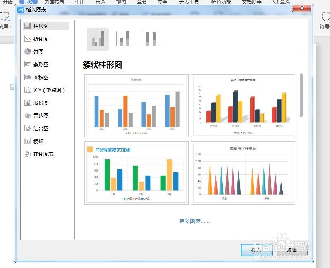330x268 pixels.
Task: Click the template list vertical scrollbar
Action: coord(301,95)
